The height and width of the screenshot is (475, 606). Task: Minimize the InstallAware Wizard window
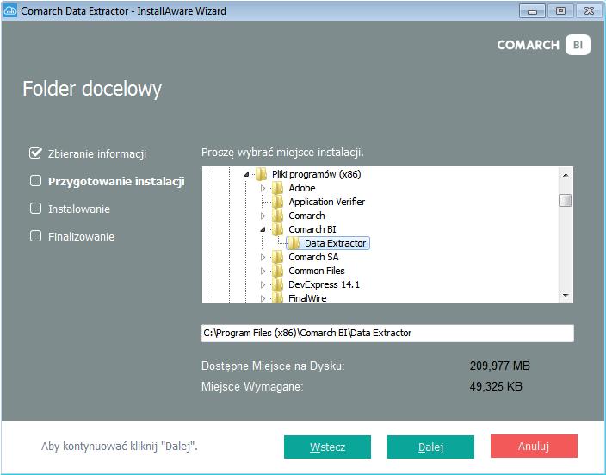point(532,11)
